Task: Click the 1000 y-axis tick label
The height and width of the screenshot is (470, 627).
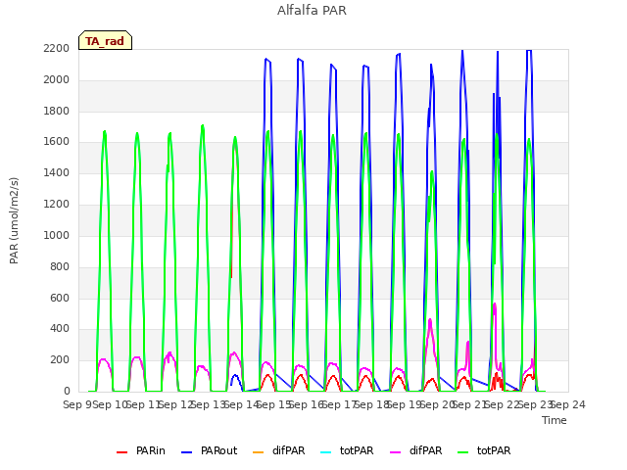Action: point(57,235)
